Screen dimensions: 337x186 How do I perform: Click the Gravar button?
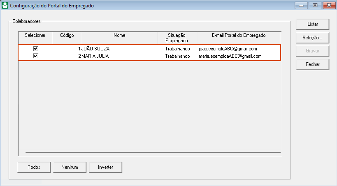tap(312, 51)
